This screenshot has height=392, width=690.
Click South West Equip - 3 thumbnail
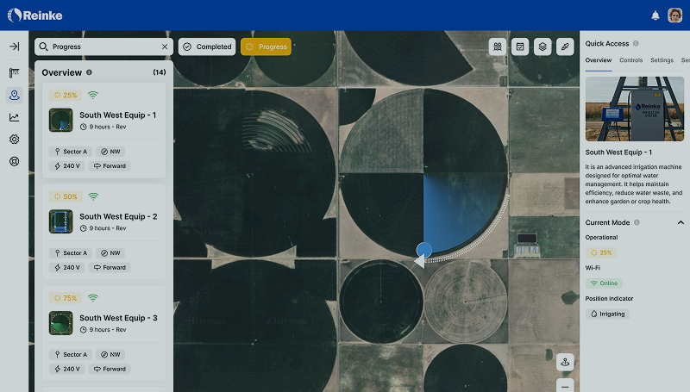click(x=60, y=323)
